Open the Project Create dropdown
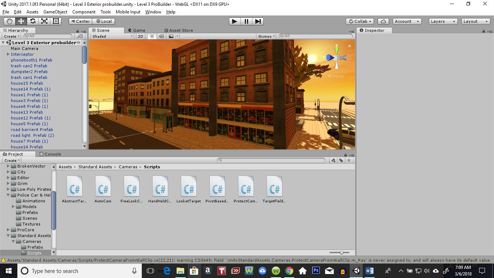This screenshot has width=494, height=278. pyautogui.click(x=12, y=160)
